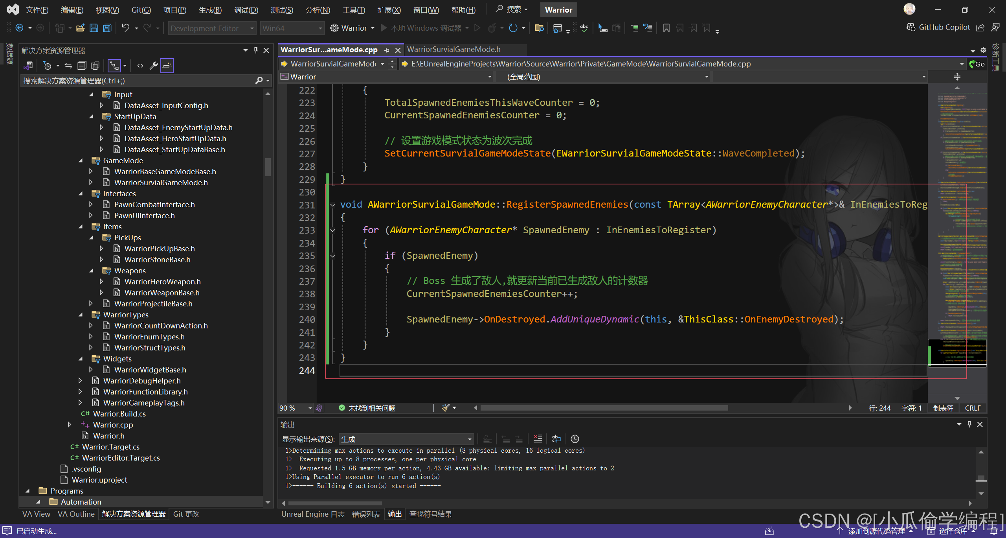Open Properties wrench icon in Solution Explorer
1006x538 pixels.
click(154, 66)
